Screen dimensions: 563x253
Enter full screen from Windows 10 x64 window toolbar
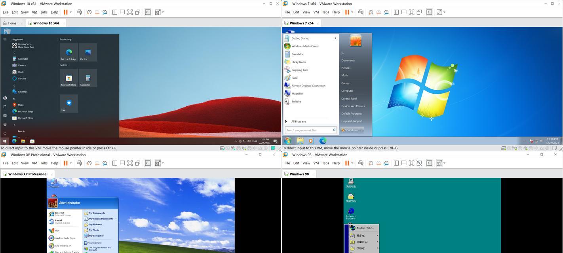point(130,12)
